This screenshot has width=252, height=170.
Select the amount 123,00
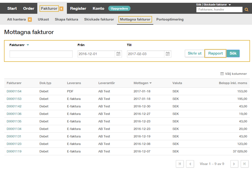click(x=242, y=144)
